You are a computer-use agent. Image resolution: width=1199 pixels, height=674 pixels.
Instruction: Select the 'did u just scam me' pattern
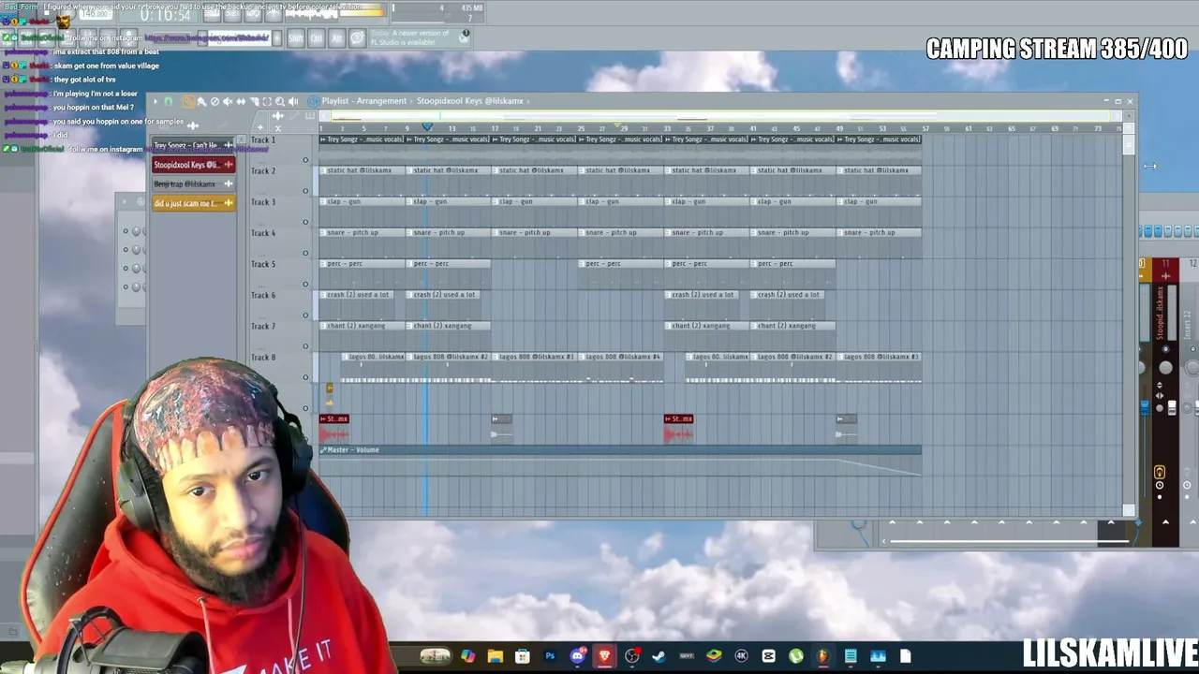193,203
